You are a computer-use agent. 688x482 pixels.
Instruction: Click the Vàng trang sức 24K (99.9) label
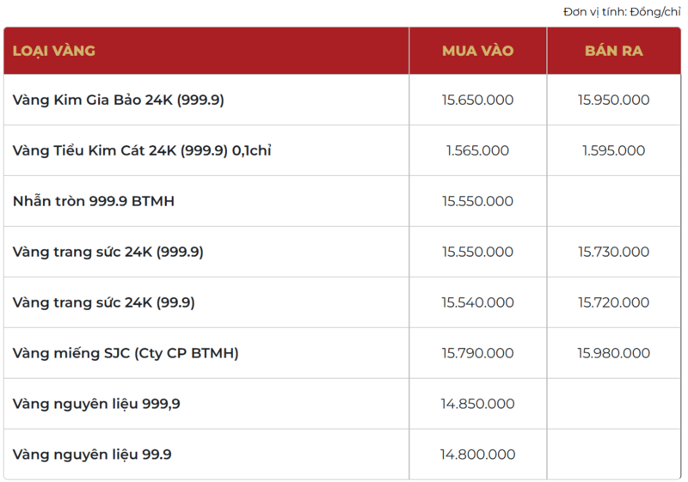(x=104, y=302)
